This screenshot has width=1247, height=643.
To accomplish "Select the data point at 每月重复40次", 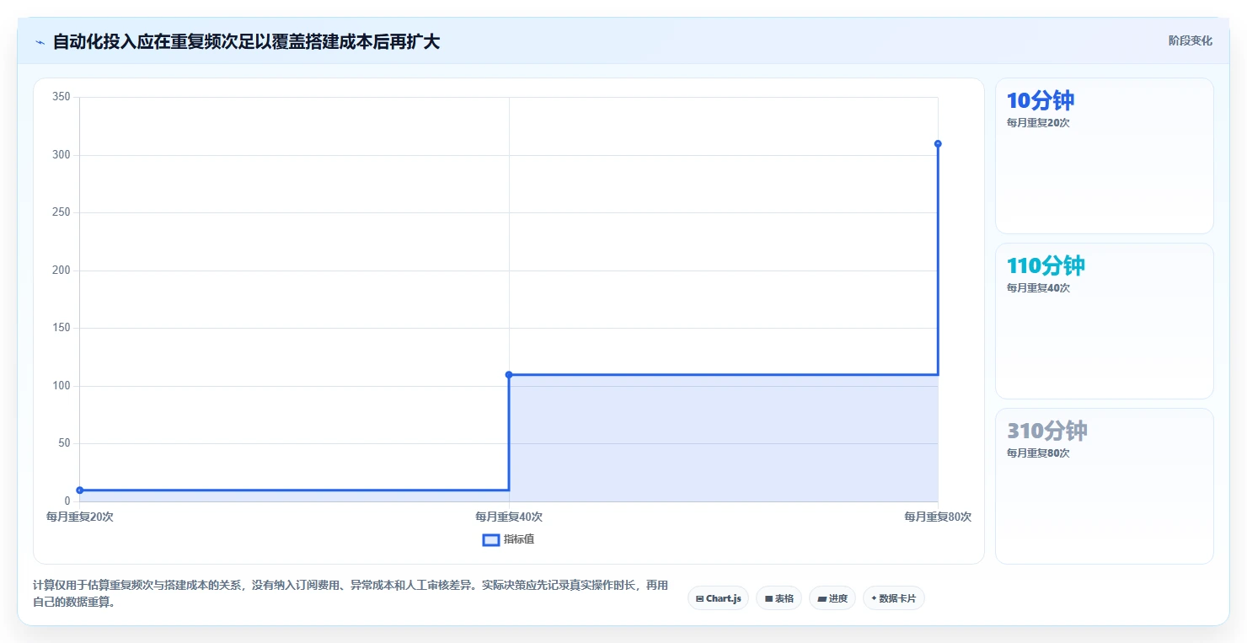I will [509, 374].
